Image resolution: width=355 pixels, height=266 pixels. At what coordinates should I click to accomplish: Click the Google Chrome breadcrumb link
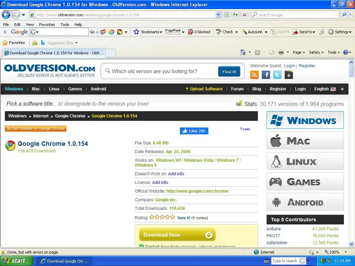coord(70,116)
